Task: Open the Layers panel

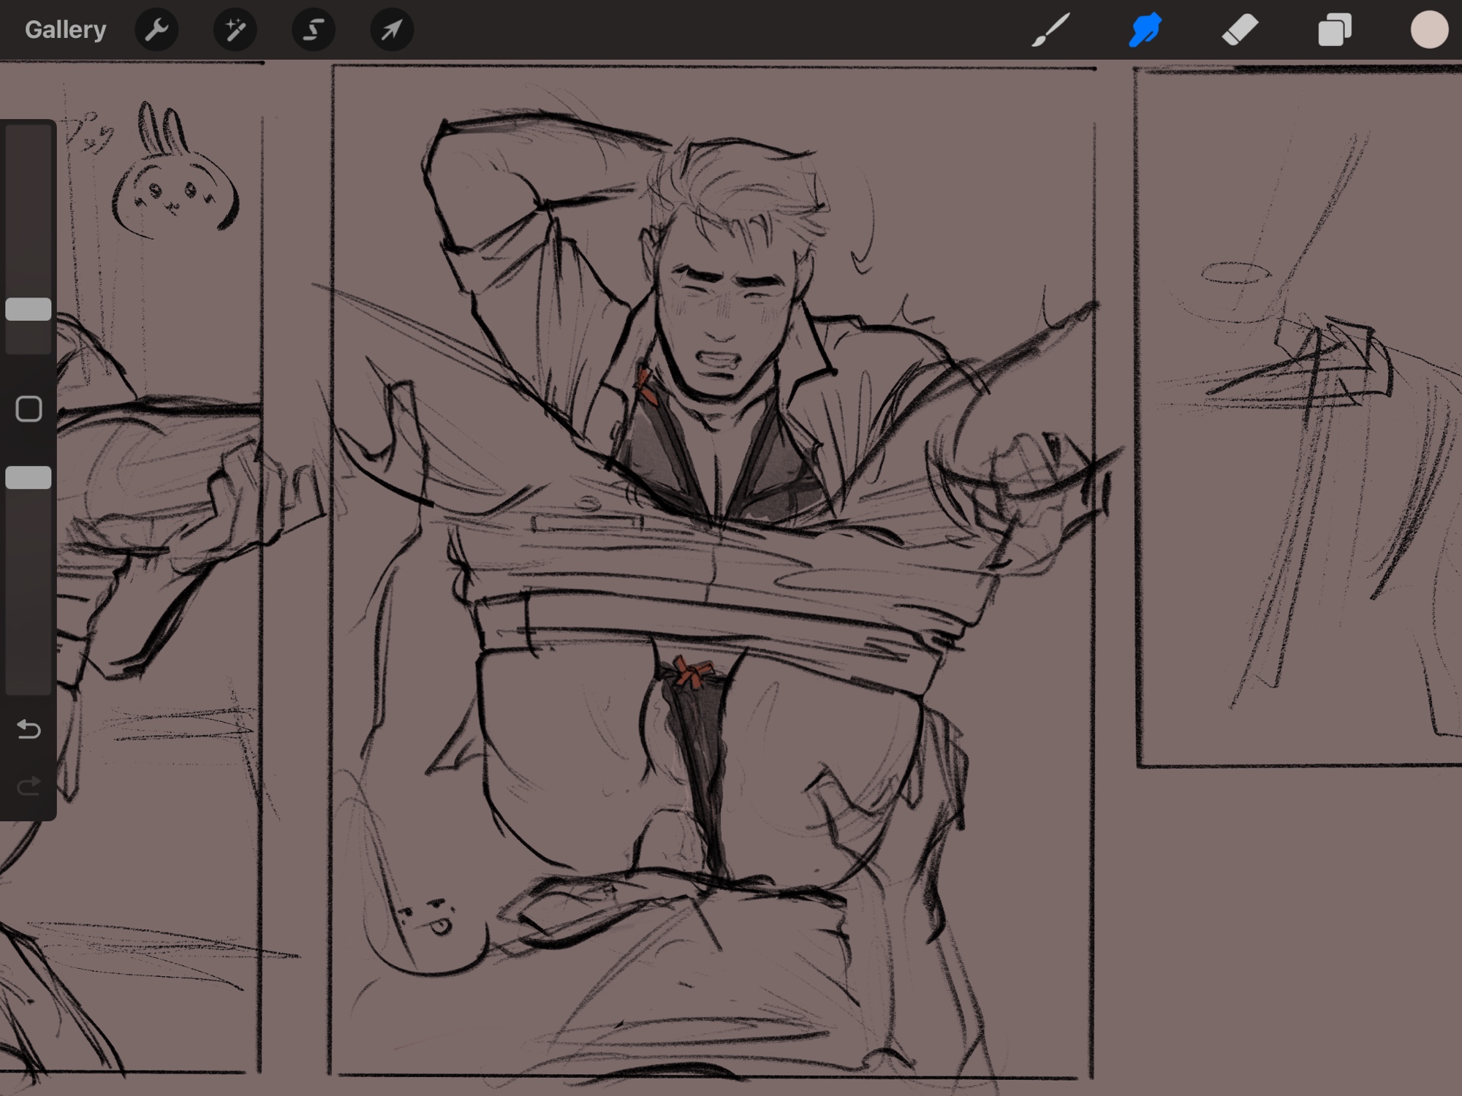Action: click(x=1334, y=30)
